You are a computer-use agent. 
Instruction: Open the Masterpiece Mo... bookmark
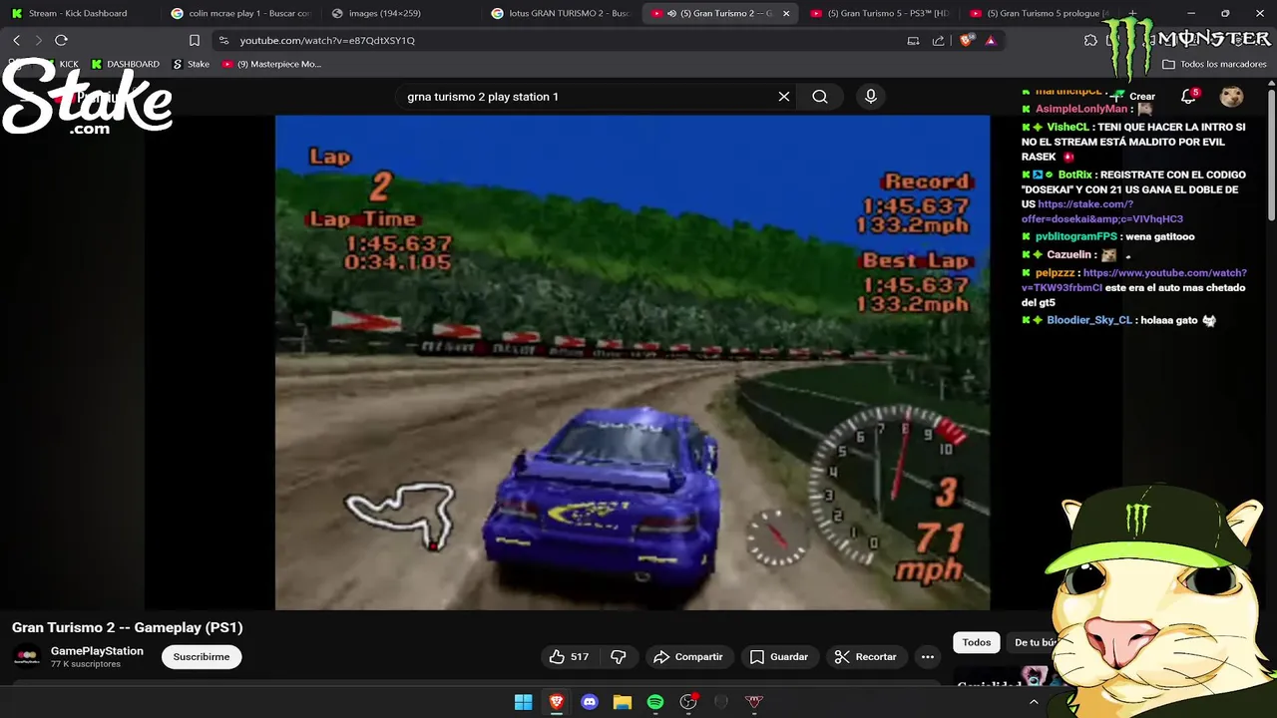pyautogui.click(x=271, y=64)
